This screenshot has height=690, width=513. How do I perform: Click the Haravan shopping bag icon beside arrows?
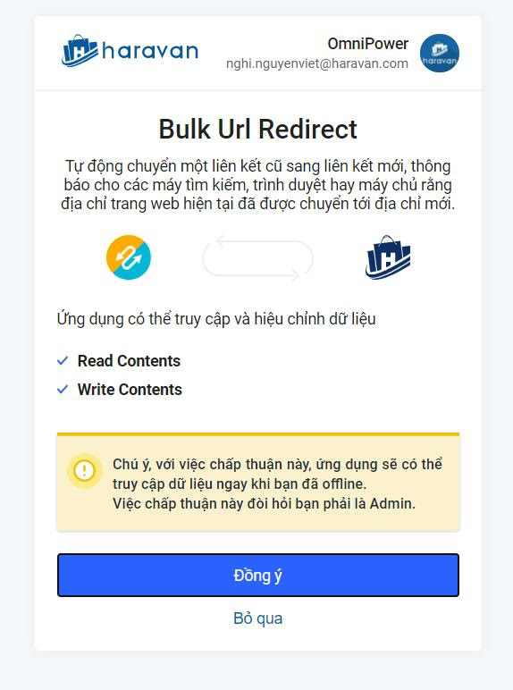point(388,257)
